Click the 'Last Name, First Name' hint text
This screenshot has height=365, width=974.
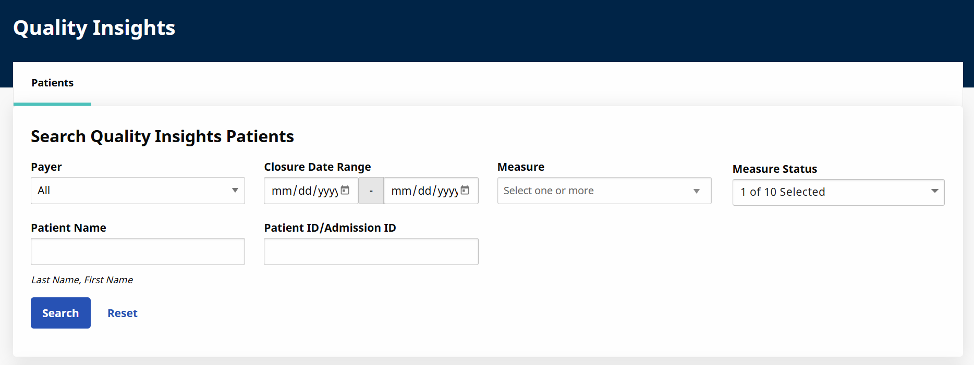(82, 280)
